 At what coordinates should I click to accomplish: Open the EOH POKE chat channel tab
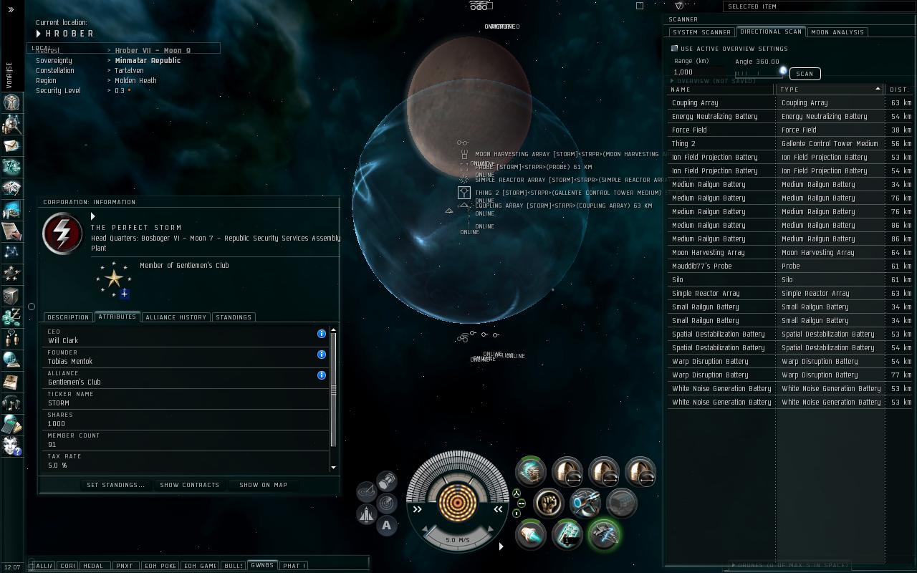coord(160,566)
